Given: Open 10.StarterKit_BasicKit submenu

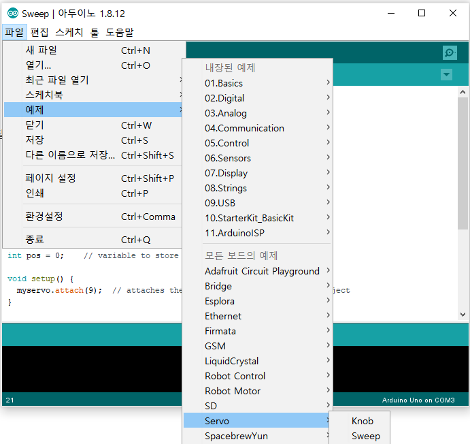Looking at the screenshot, I should (x=258, y=218).
